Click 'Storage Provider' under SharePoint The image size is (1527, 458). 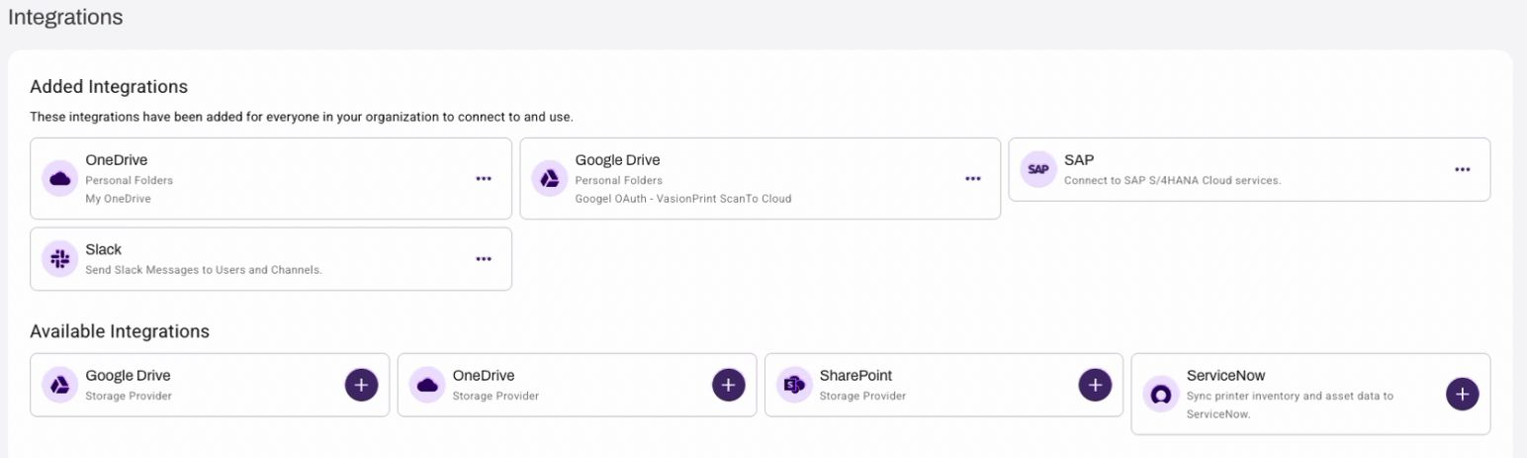pyautogui.click(x=862, y=396)
